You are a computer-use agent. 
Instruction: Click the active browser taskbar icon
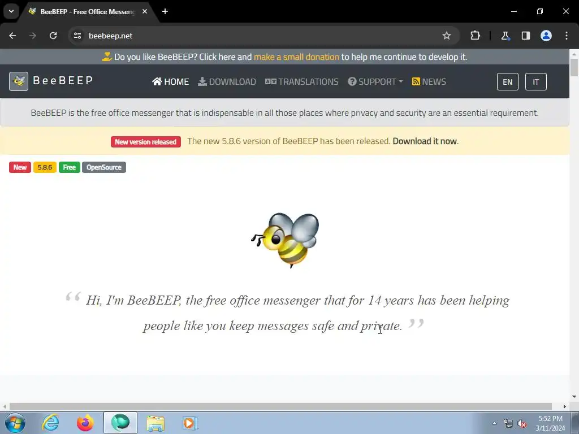pyautogui.click(x=120, y=423)
